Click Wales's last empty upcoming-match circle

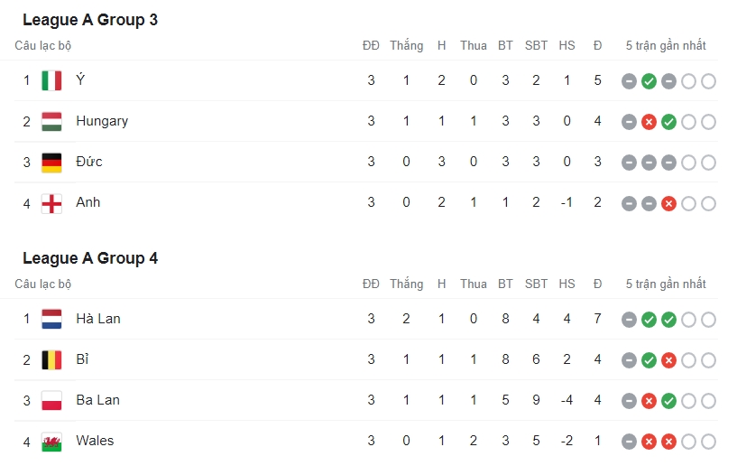tap(709, 442)
